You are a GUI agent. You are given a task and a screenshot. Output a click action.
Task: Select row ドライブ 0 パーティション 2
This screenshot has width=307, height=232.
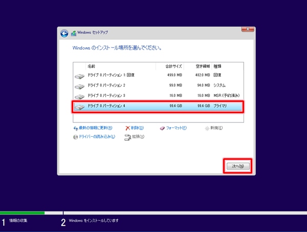pyautogui.click(x=158, y=85)
